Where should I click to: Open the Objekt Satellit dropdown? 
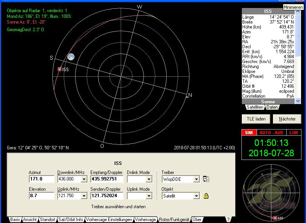point(196,196)
